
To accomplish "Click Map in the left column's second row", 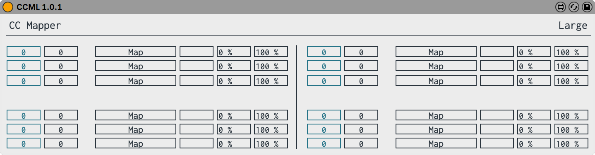I will pyautogui.click(x=136, y=66).
